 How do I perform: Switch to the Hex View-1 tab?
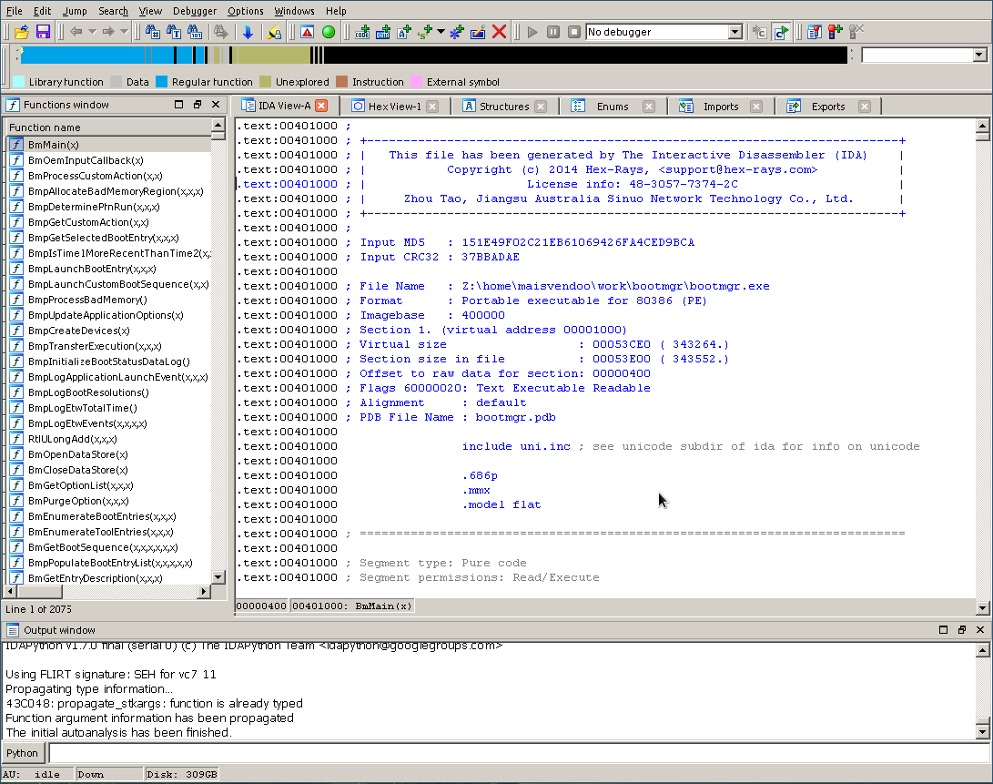[393, 107]
